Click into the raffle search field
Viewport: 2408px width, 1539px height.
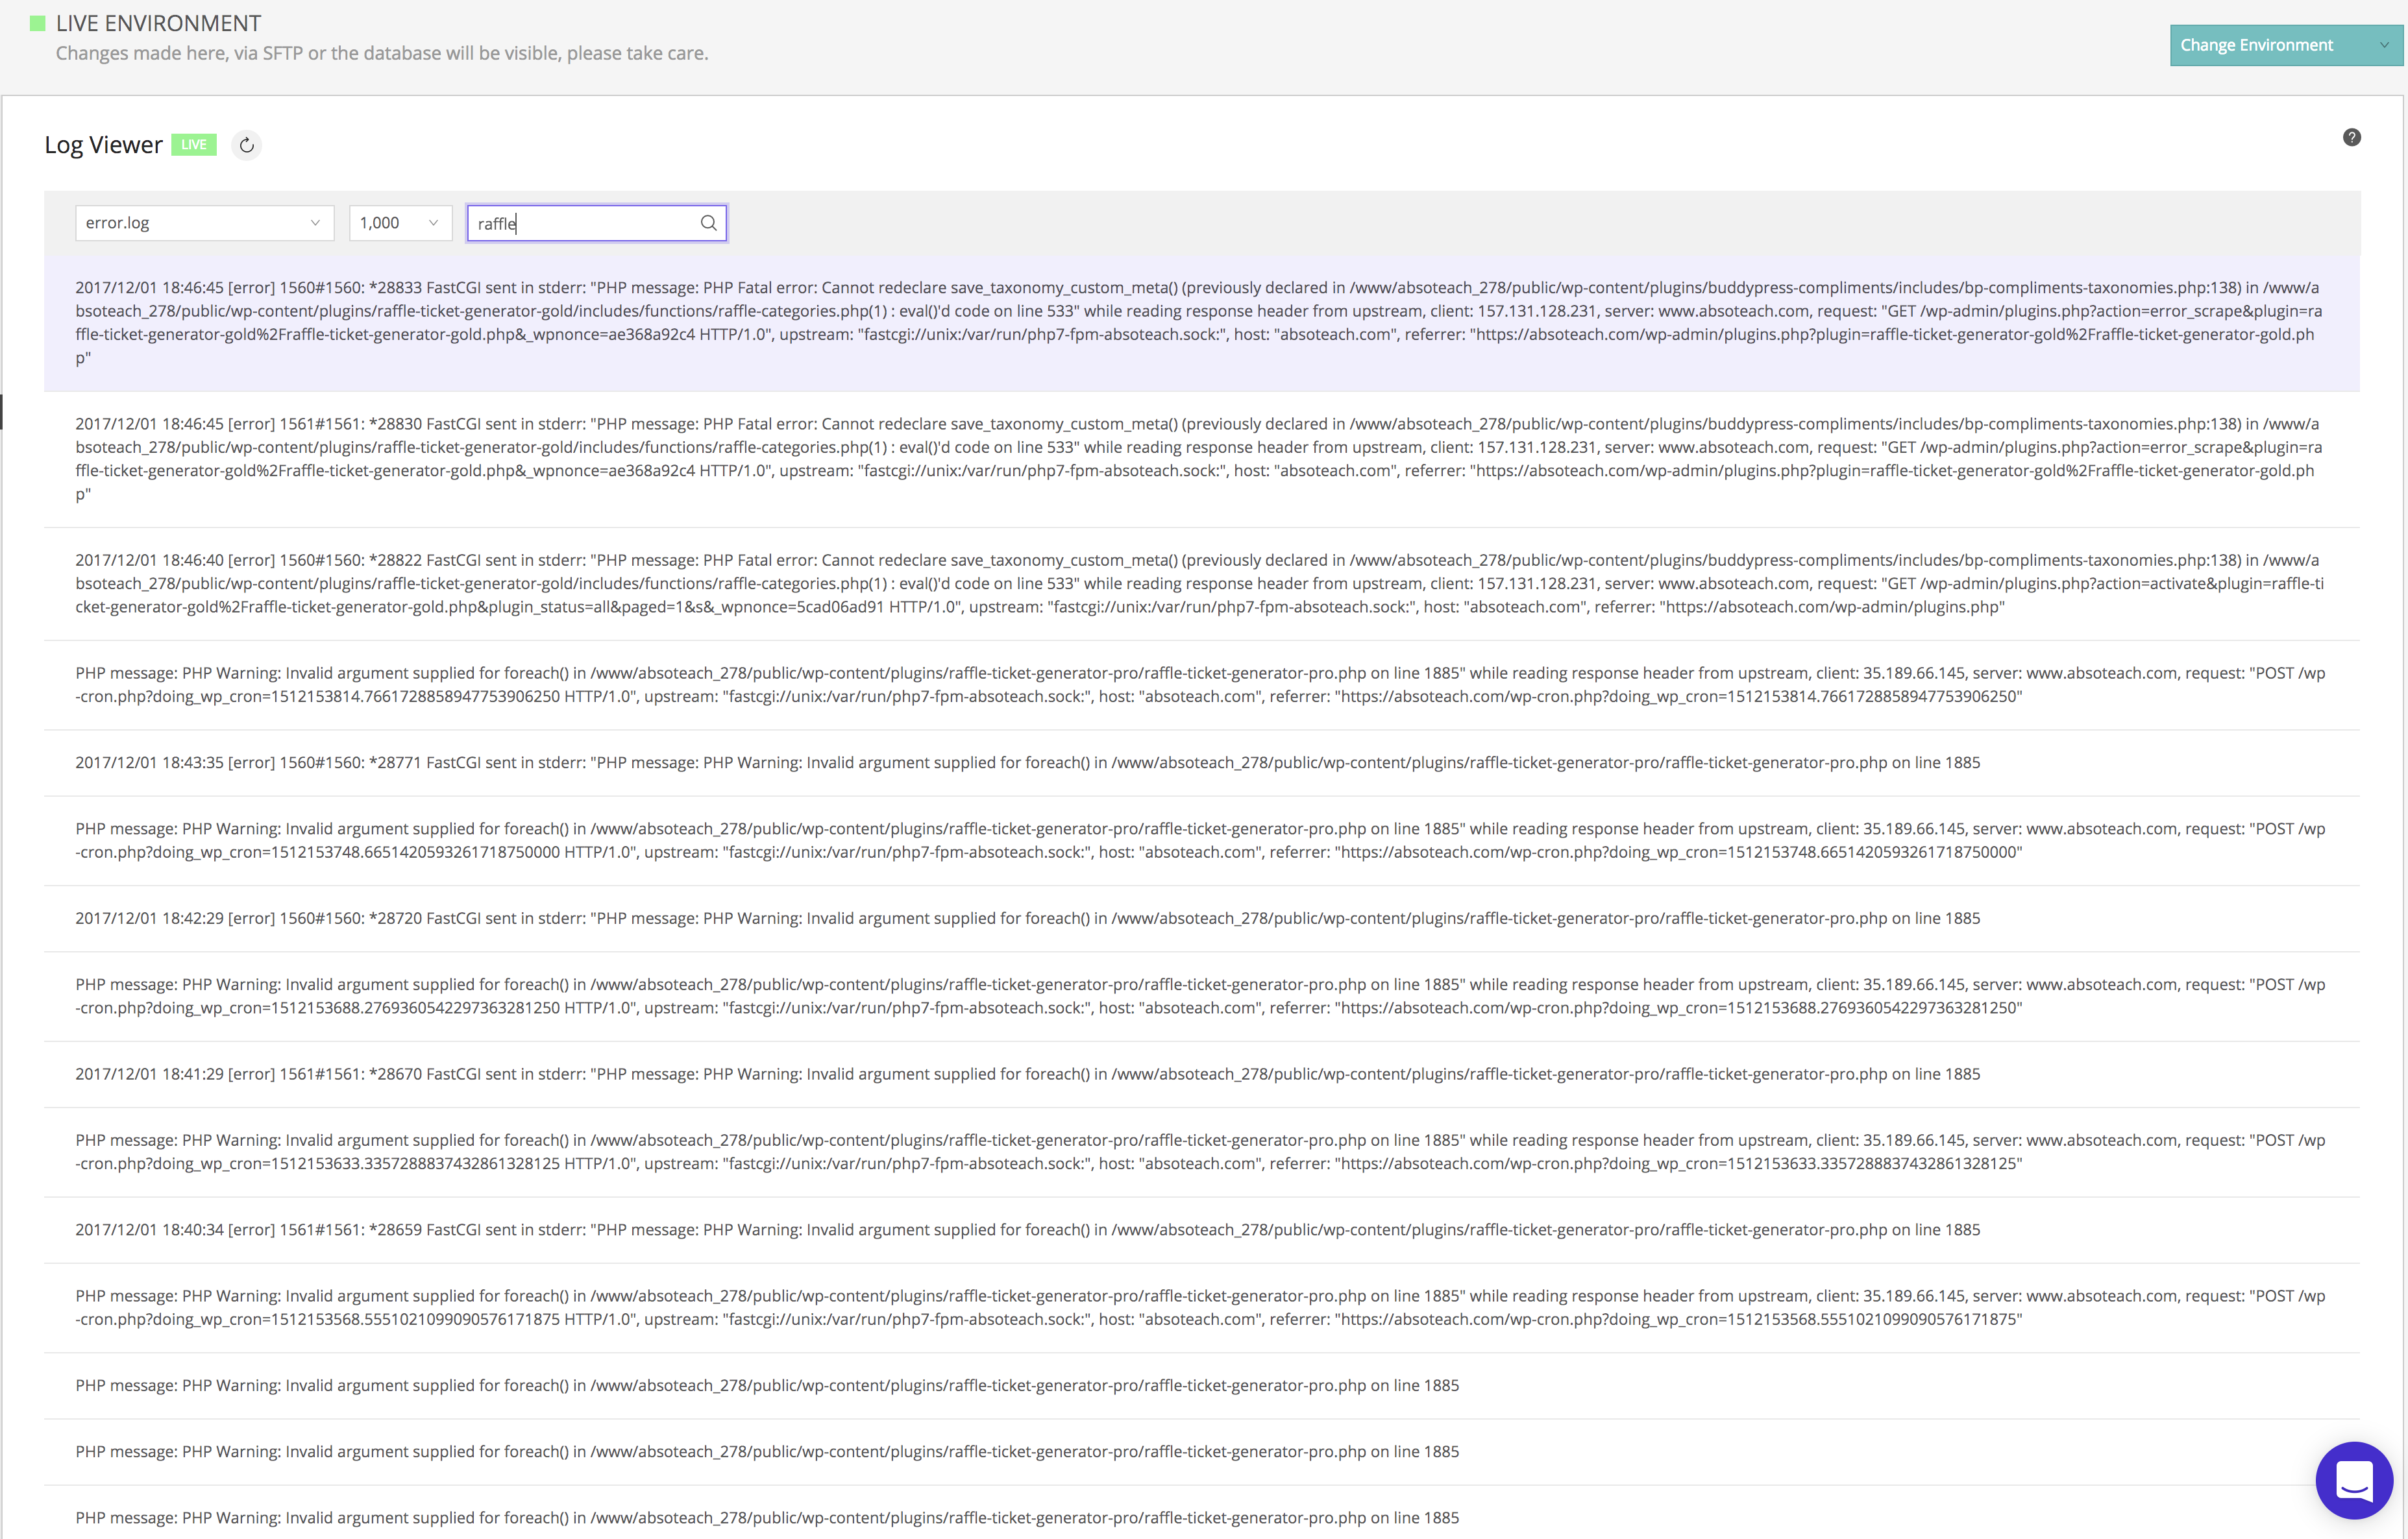coord(585,223)
